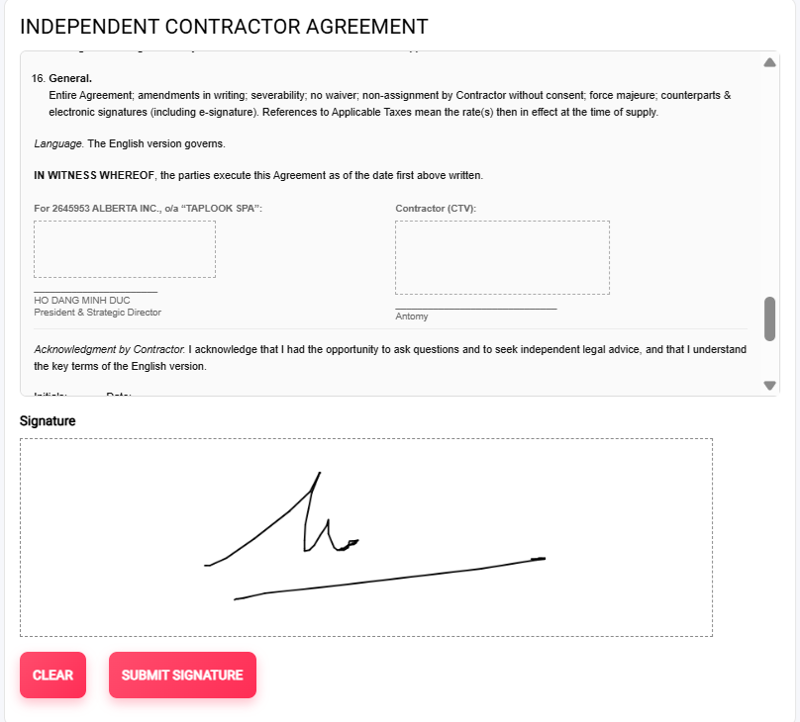
Task: Click inside the signature drawing pad
Action: [x=366, y=537]
